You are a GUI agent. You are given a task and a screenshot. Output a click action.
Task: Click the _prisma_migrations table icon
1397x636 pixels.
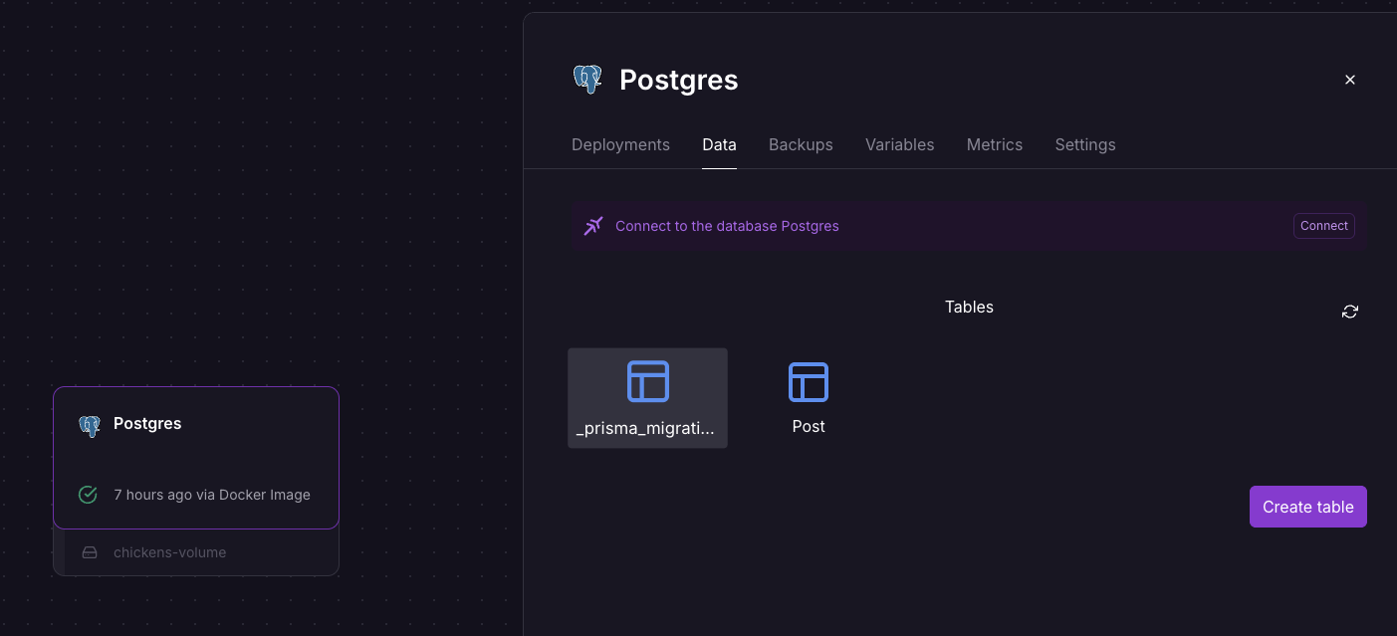(x=648, y=381)
